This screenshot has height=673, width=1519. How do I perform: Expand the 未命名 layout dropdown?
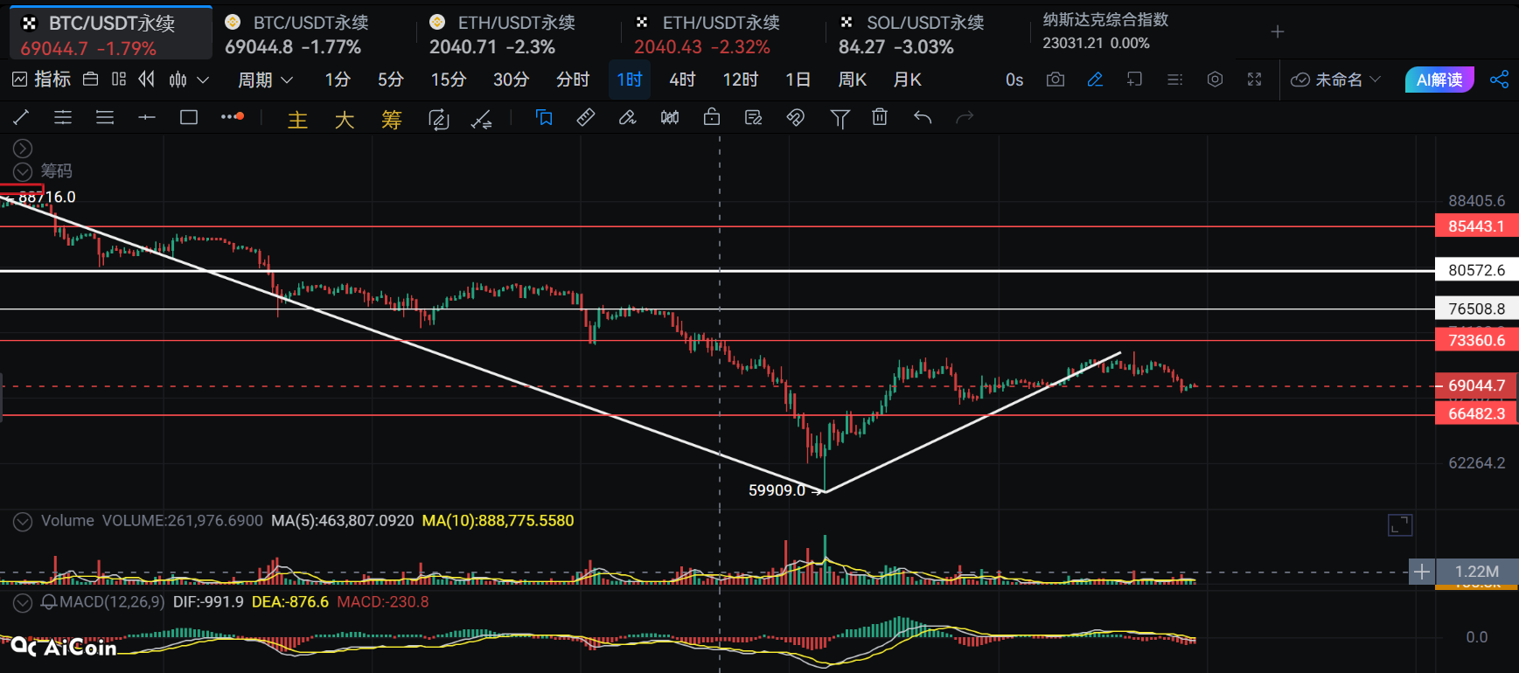[x=1336, y=80]
